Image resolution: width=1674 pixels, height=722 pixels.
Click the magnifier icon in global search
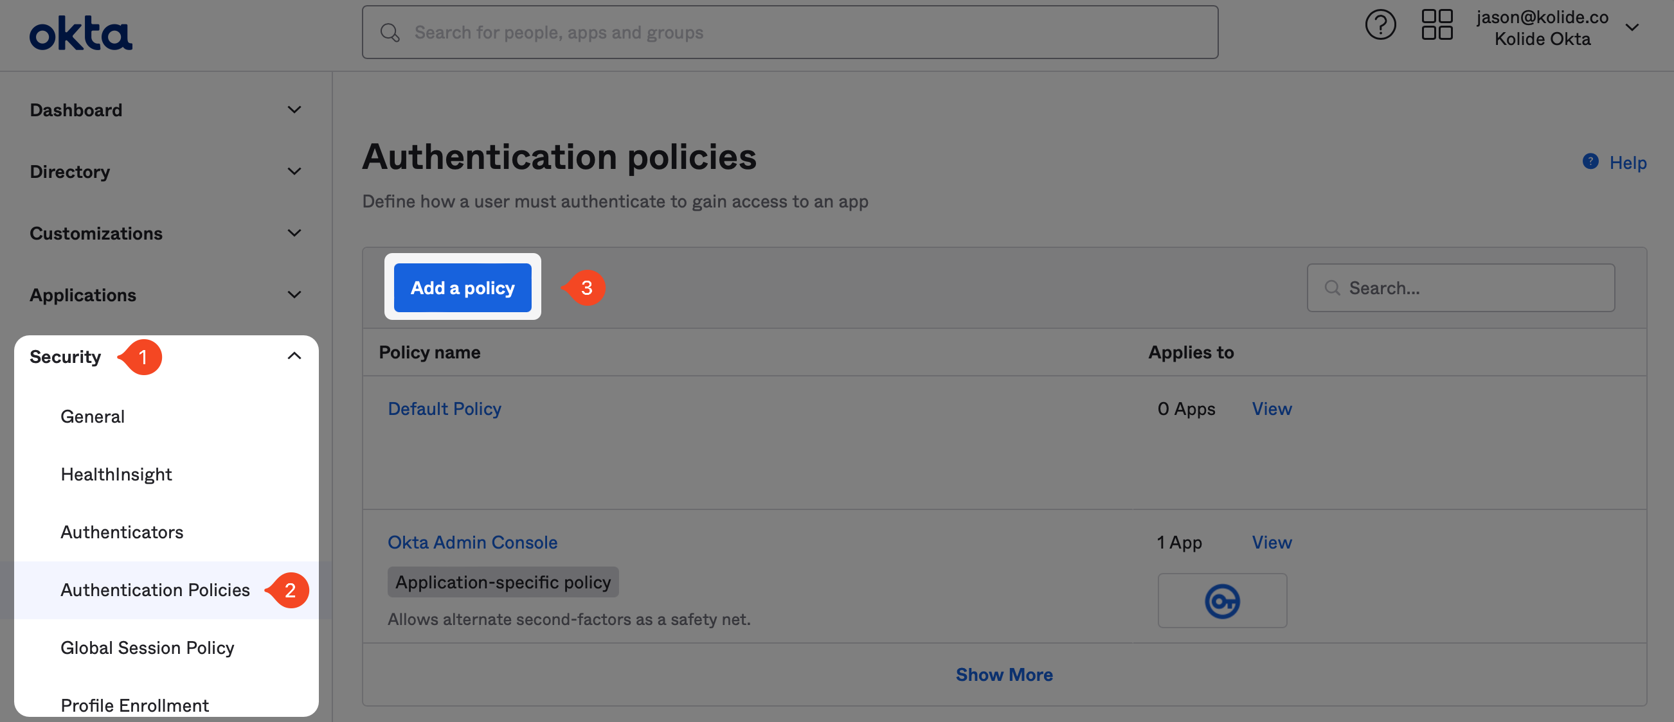[390, 33]
